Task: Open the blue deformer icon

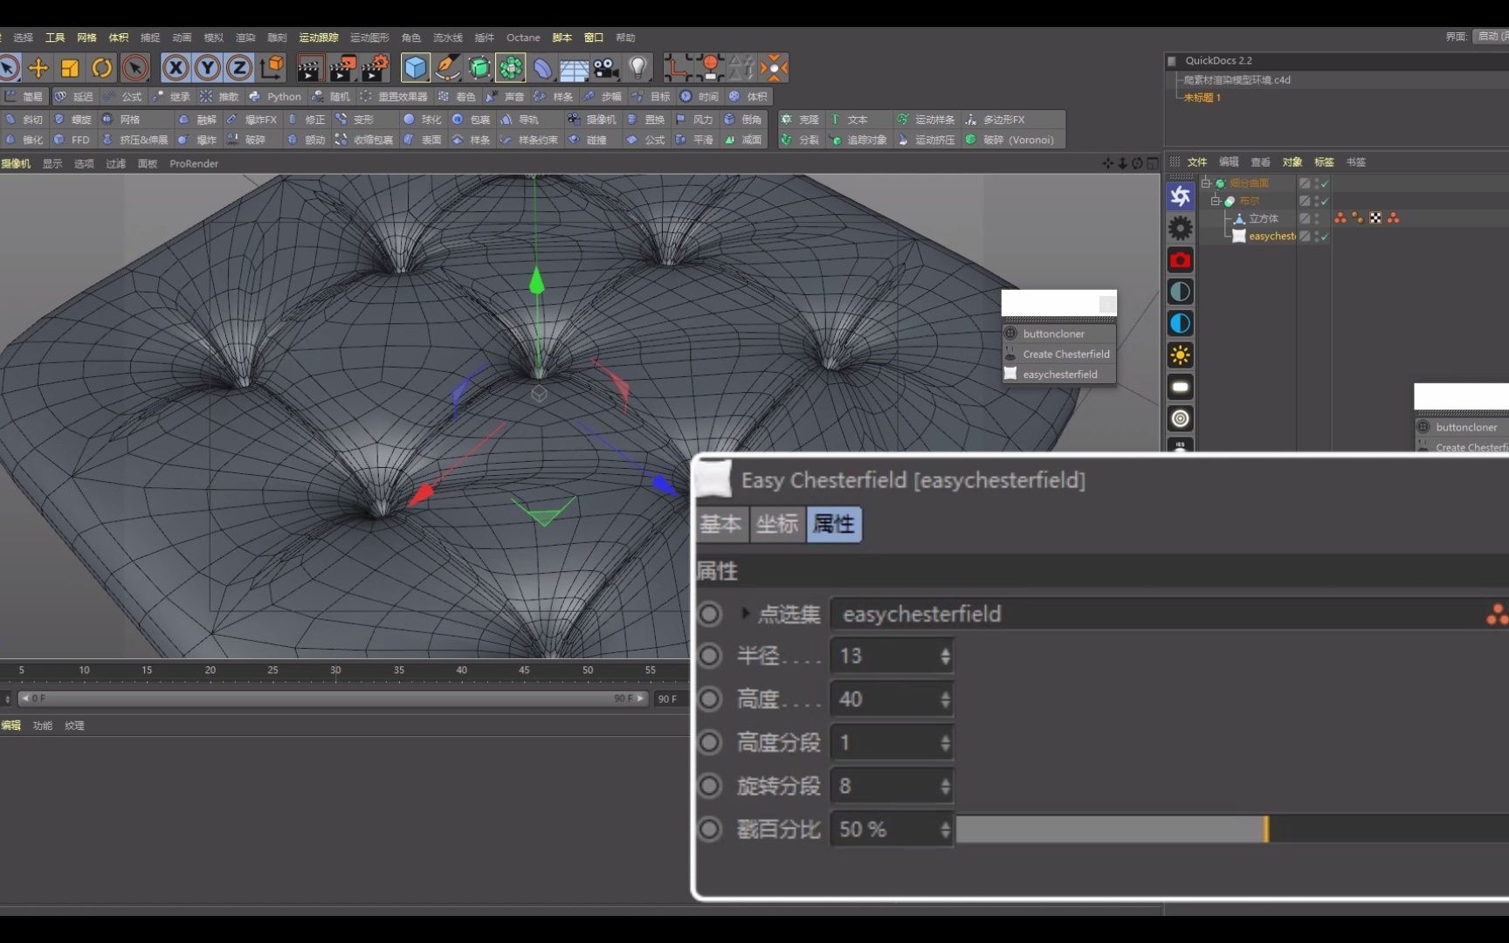Action: pyautogui.click(x=542, y=67)
